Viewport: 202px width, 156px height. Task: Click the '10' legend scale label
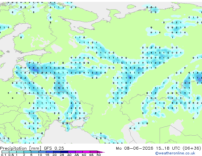40,155
